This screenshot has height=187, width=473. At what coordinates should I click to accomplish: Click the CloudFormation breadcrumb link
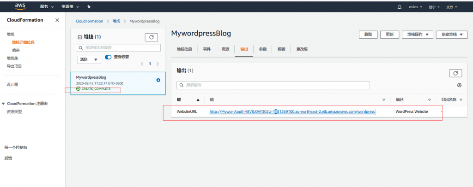point(89,21)
